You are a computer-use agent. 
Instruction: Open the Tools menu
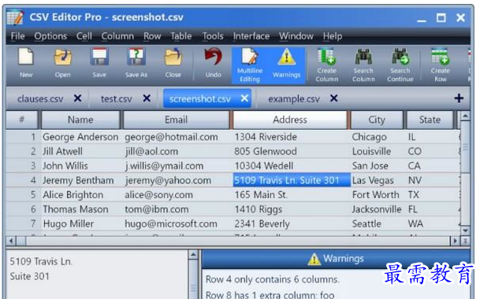(x=213, y=36)
